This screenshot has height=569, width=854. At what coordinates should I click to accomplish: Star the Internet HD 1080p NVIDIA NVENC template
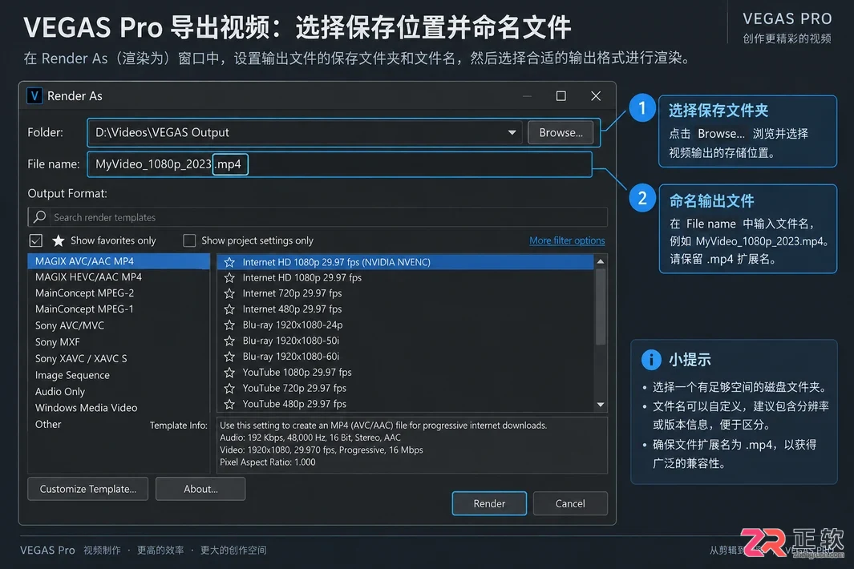(x=229, y=262)
